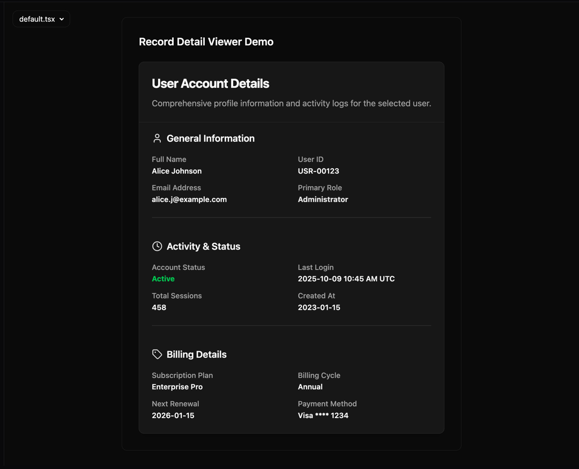Click the Payment Method label
Image resolution: width=579 pixels, height=469 pixels.
pos(327,404)
